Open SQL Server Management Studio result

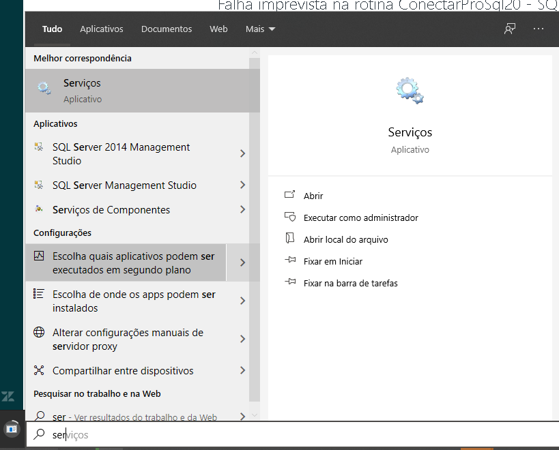pyautogui.click(x=124, y=185)
